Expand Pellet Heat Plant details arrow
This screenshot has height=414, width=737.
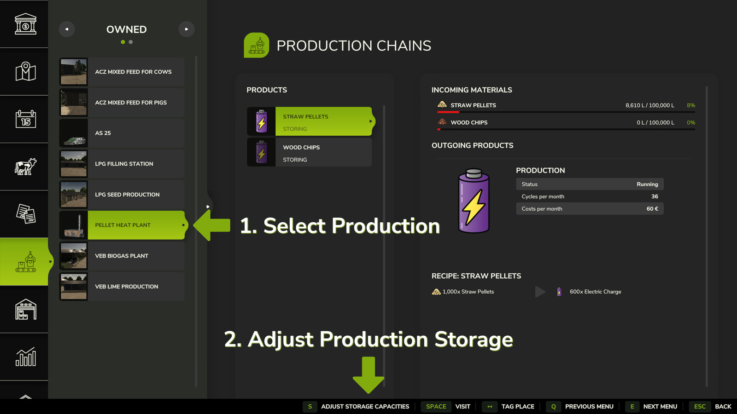point(183,225)
